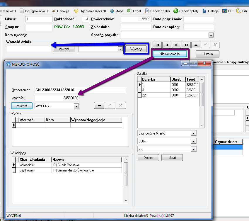Go to next record arrow
The image size is (249, 221).
(x=176, y=45)
